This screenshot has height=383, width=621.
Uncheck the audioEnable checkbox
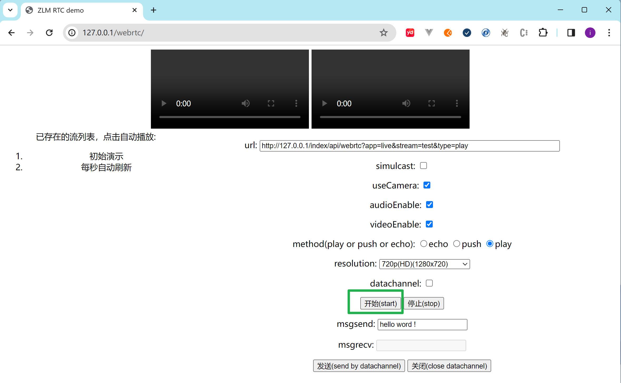click(429, 205)
